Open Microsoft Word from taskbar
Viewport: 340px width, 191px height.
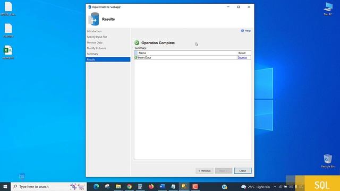pyautogui.click(x=162, y=186)
